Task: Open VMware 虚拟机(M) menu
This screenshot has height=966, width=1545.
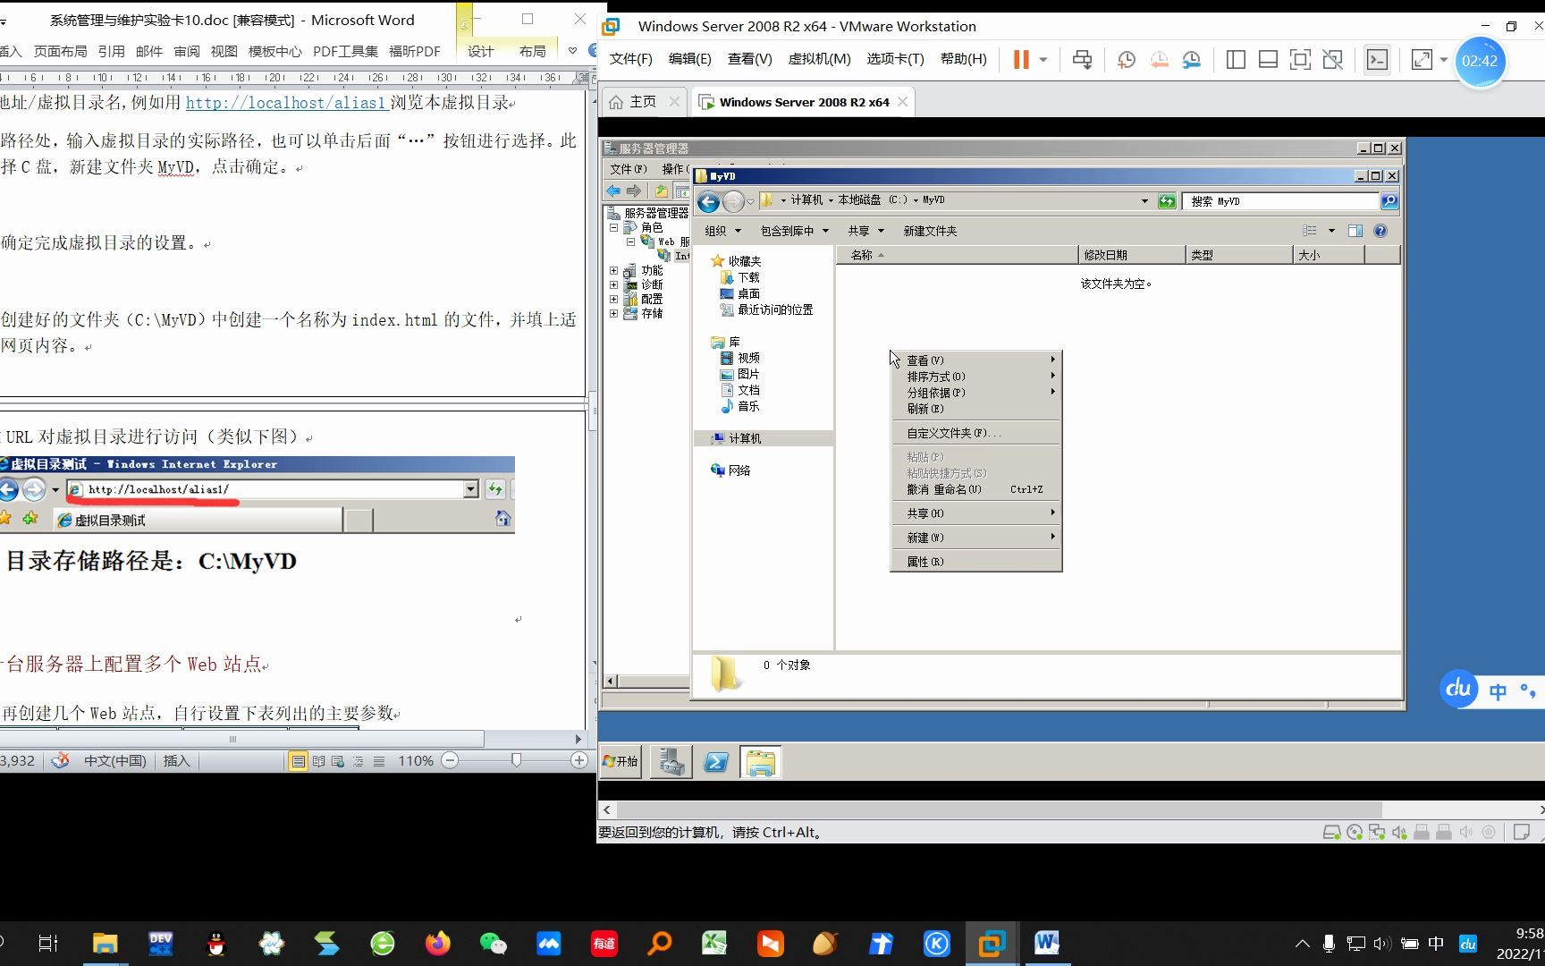Action: point(819,59)
